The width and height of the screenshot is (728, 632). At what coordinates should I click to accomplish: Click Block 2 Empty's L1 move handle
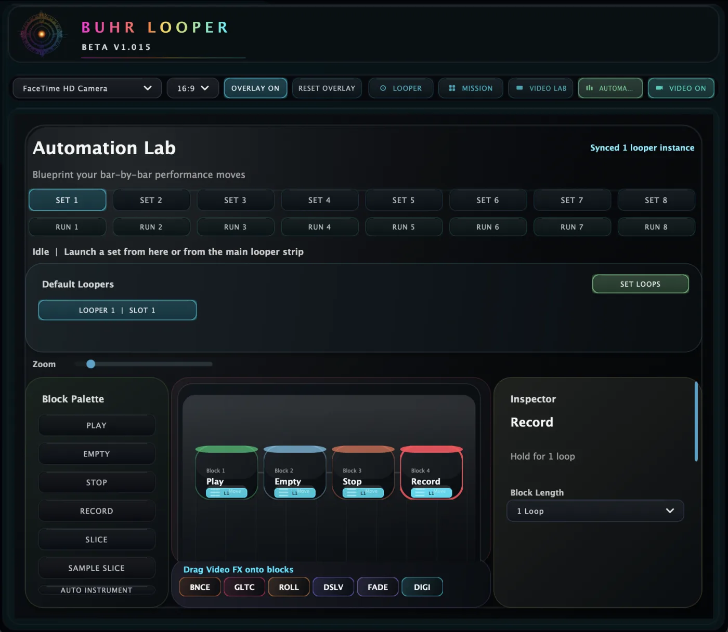(x=295, y=493)
